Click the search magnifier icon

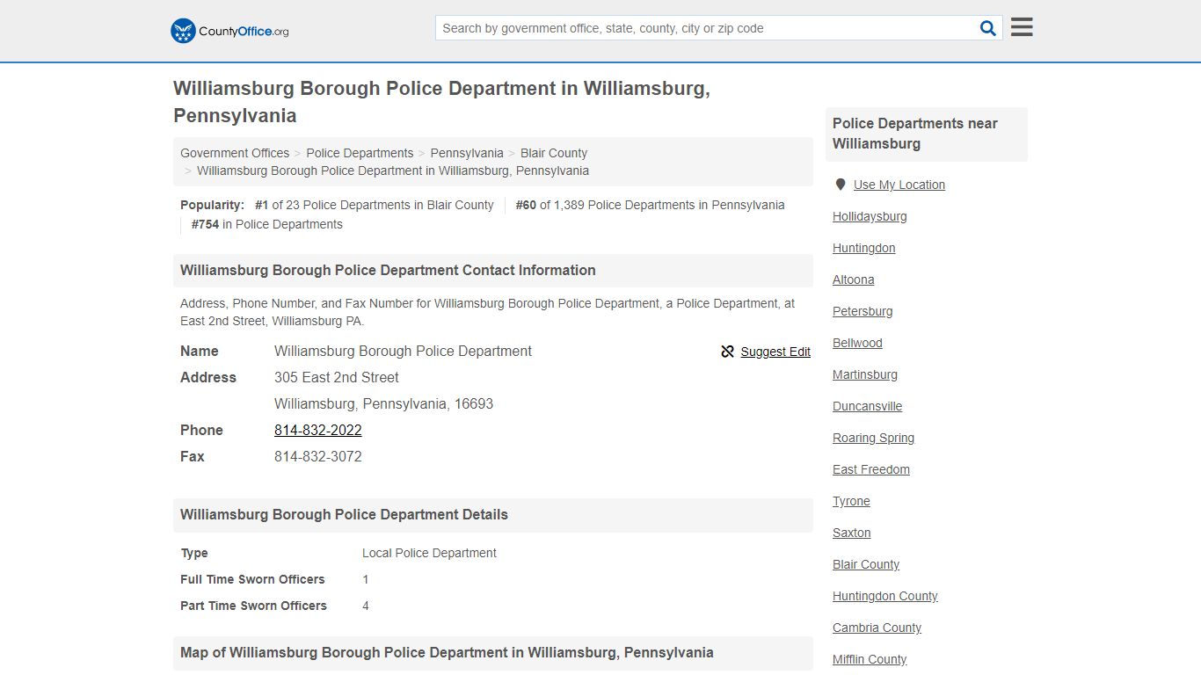click(988, 28)
